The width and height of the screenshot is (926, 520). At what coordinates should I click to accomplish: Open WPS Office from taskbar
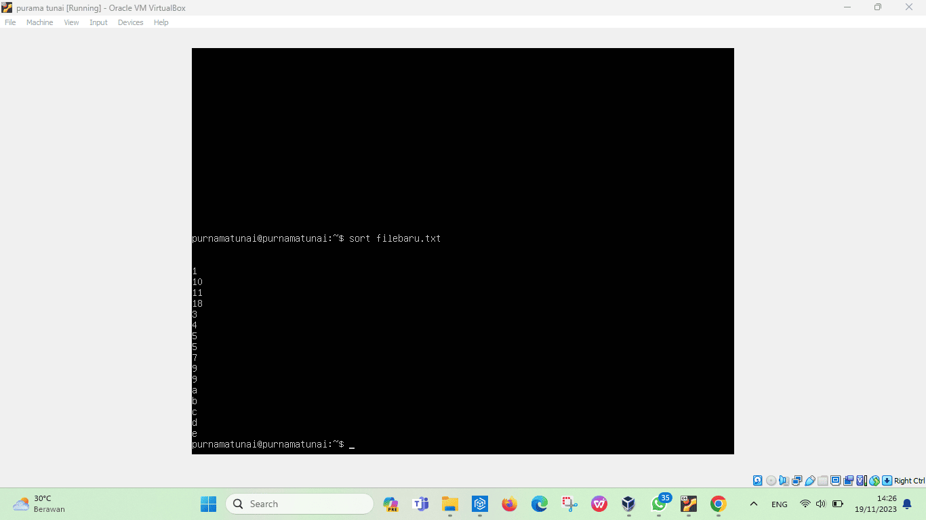599,504
